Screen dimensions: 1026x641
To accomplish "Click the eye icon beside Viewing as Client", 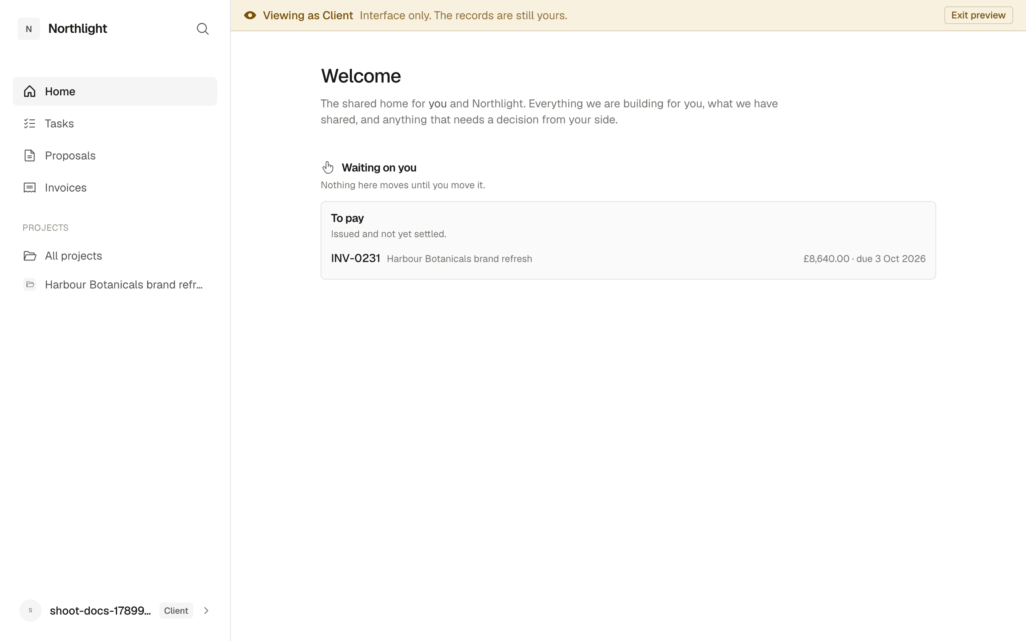I will coord(250,15).
